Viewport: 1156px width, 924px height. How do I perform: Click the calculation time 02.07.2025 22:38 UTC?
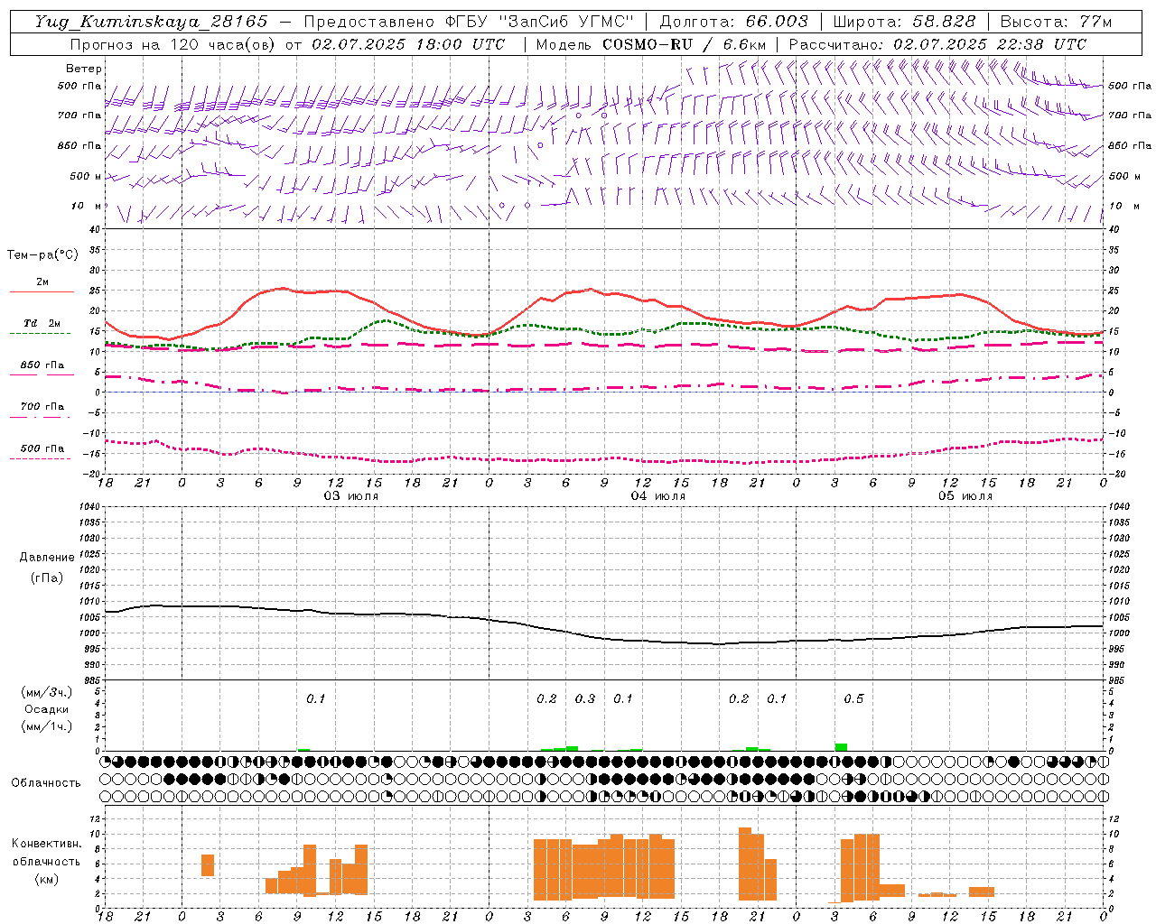(990, 44)
